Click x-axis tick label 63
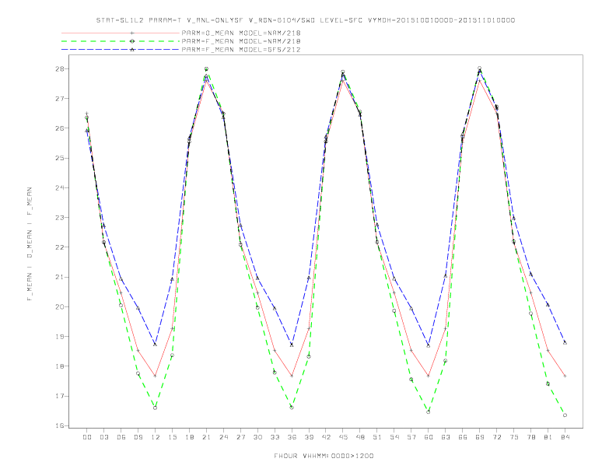616x476 pixels. tap(446, 437)
